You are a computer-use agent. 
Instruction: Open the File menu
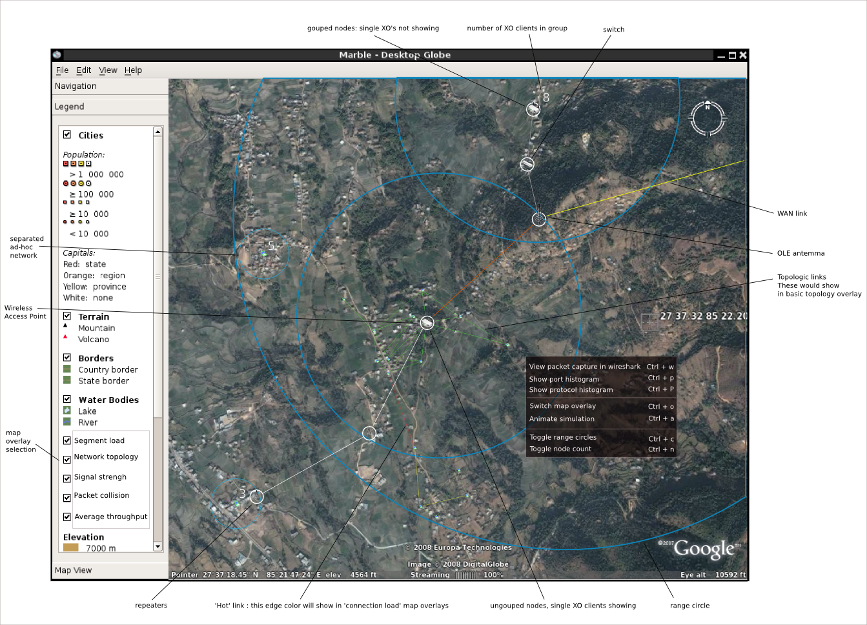[x=62, y=70]
